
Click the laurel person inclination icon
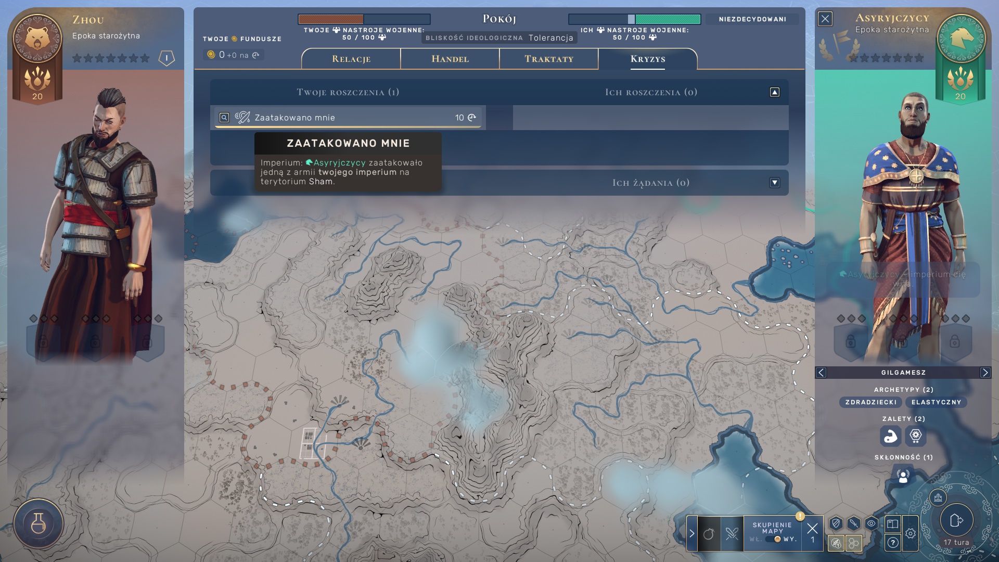[903, 475]
